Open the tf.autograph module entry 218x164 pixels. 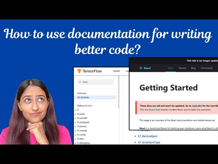(x=83, y=122)
